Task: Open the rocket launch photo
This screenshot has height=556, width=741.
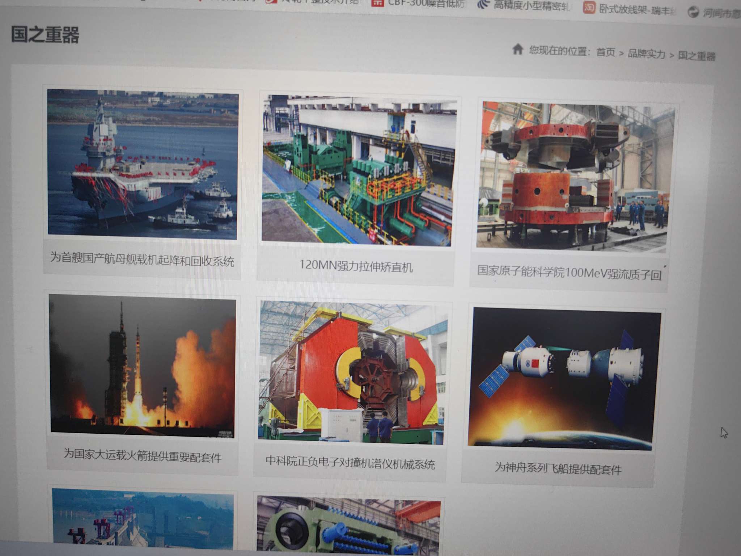Action: tap(143, 366)
